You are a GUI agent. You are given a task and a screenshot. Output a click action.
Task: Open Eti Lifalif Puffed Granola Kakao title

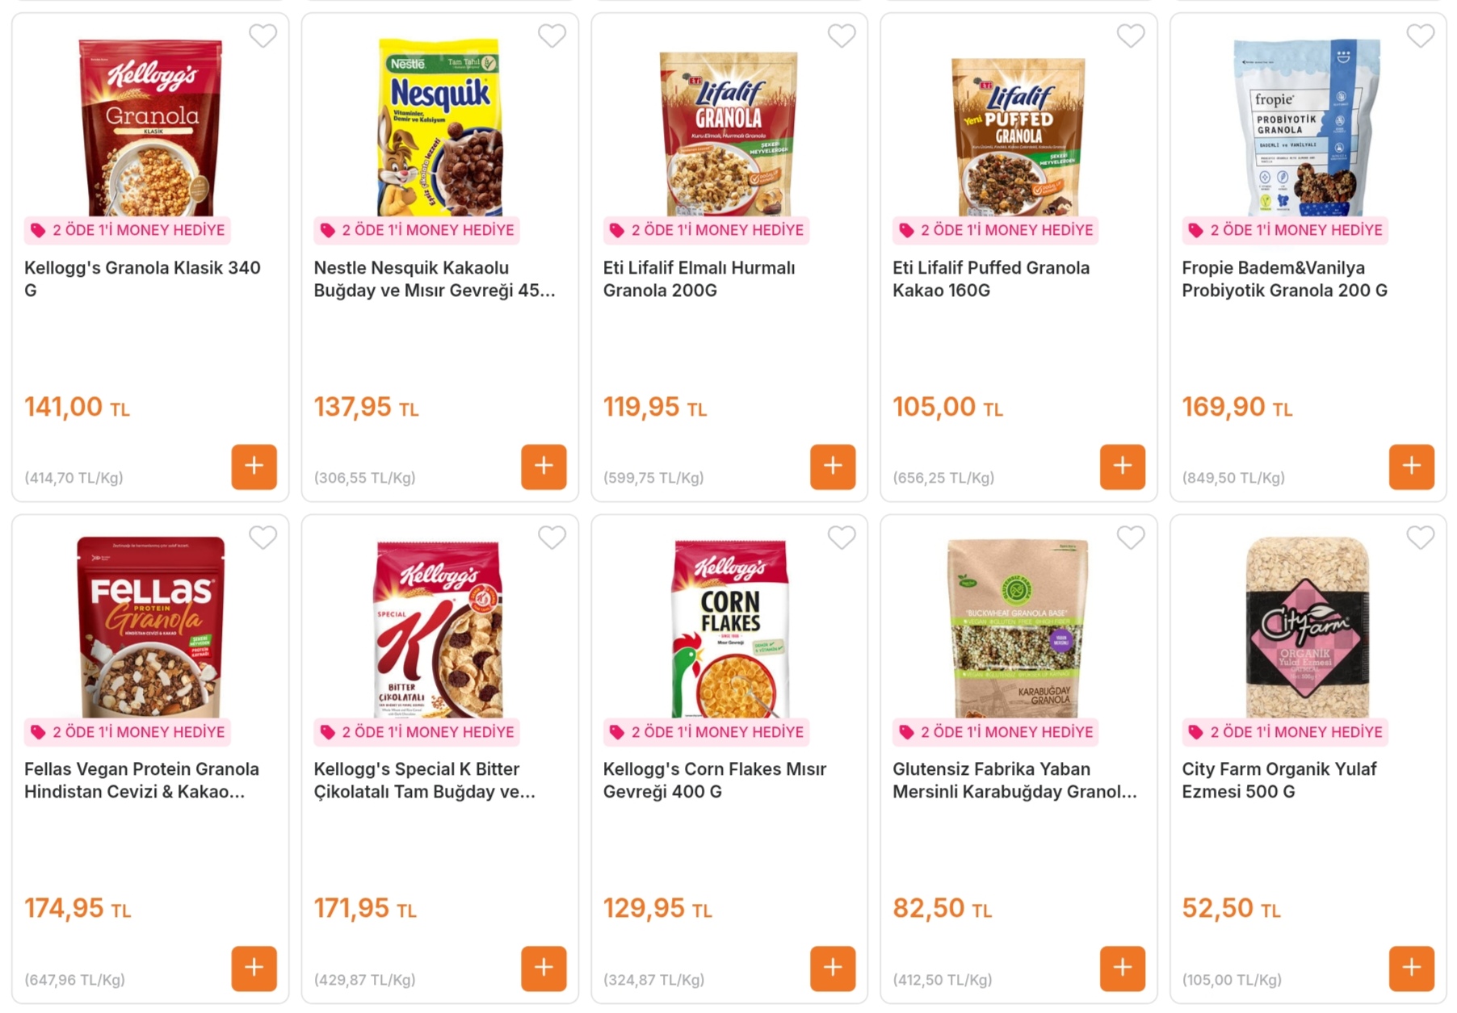(990, 278)
